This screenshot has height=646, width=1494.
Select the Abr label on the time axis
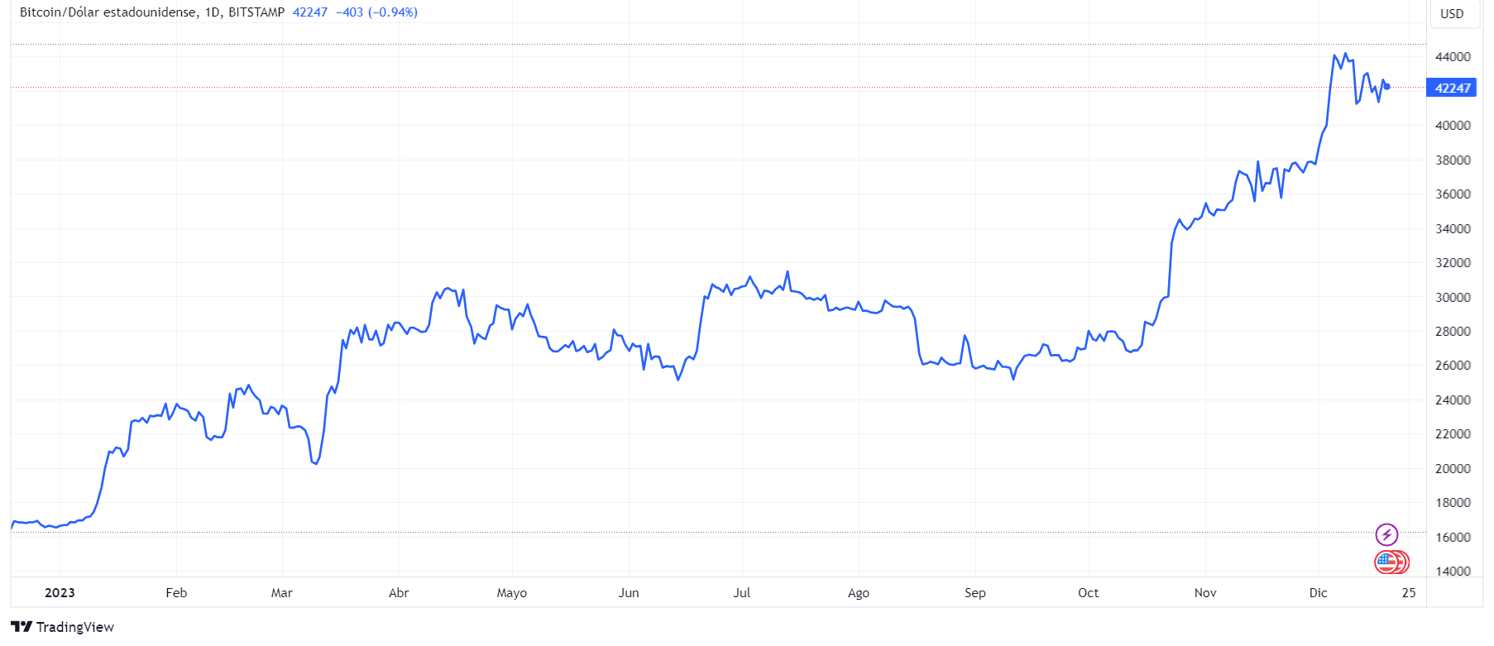pyautogui.click(x=399, y=592)
